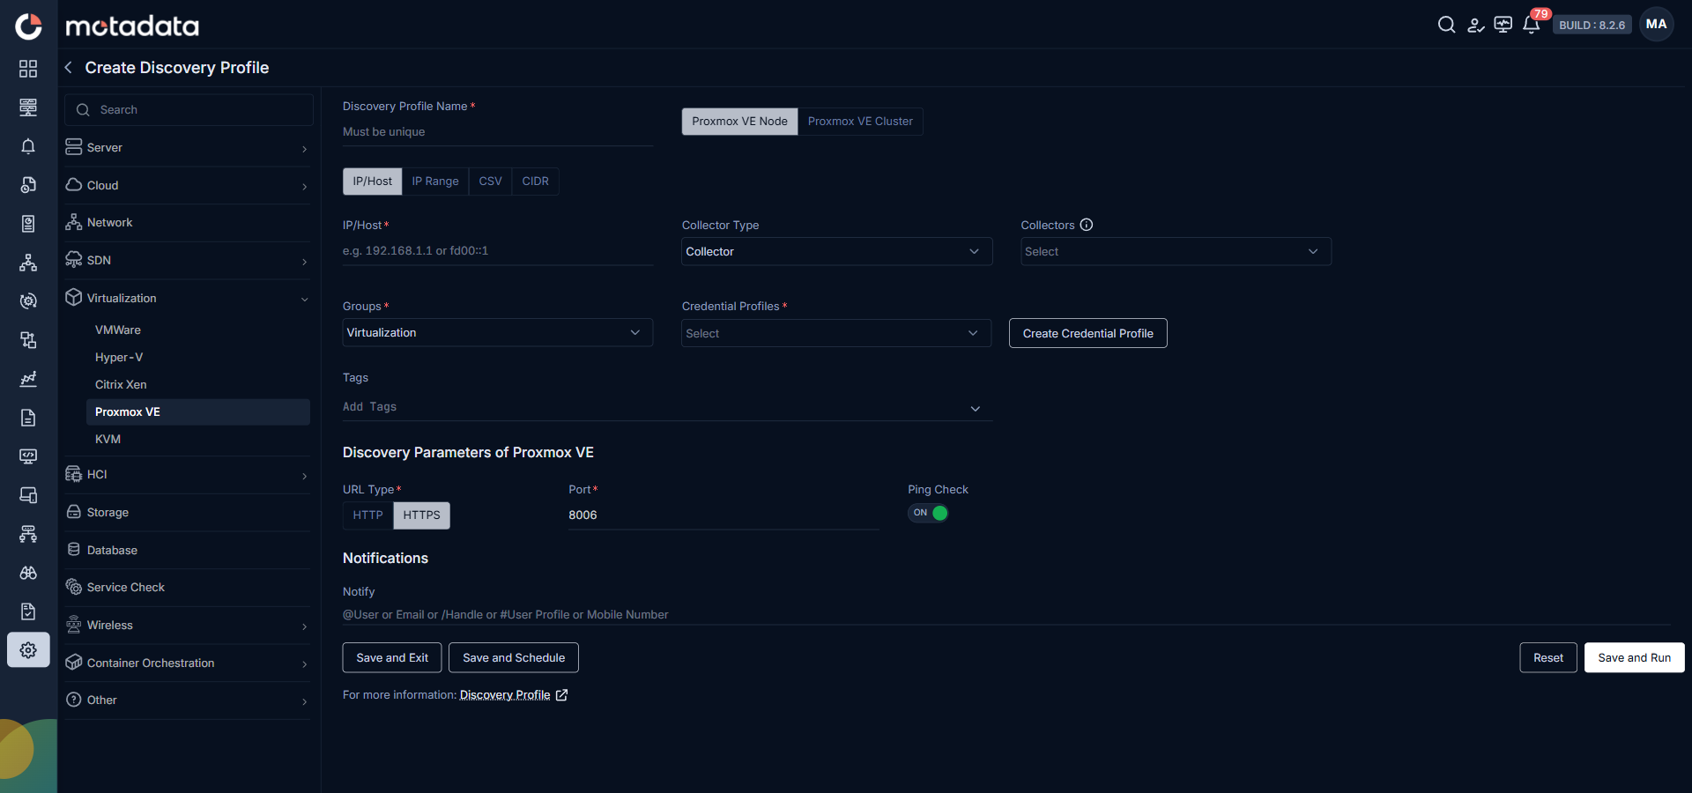Expand the SDN category
1692x793 pixels.
[x=305, y=261]
